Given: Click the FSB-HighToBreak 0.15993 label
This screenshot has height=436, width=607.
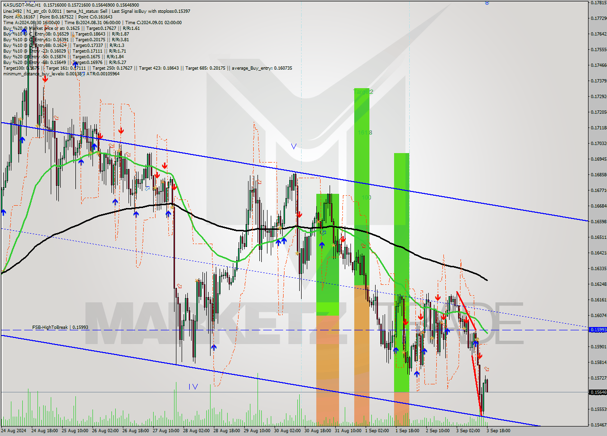Looking at the screenshot, I should pos(60,327).
